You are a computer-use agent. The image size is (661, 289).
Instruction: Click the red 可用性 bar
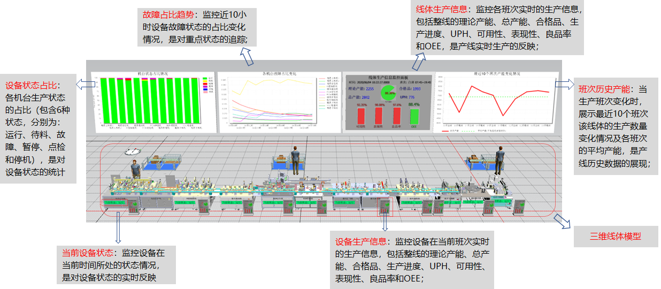tap(361, 115)
